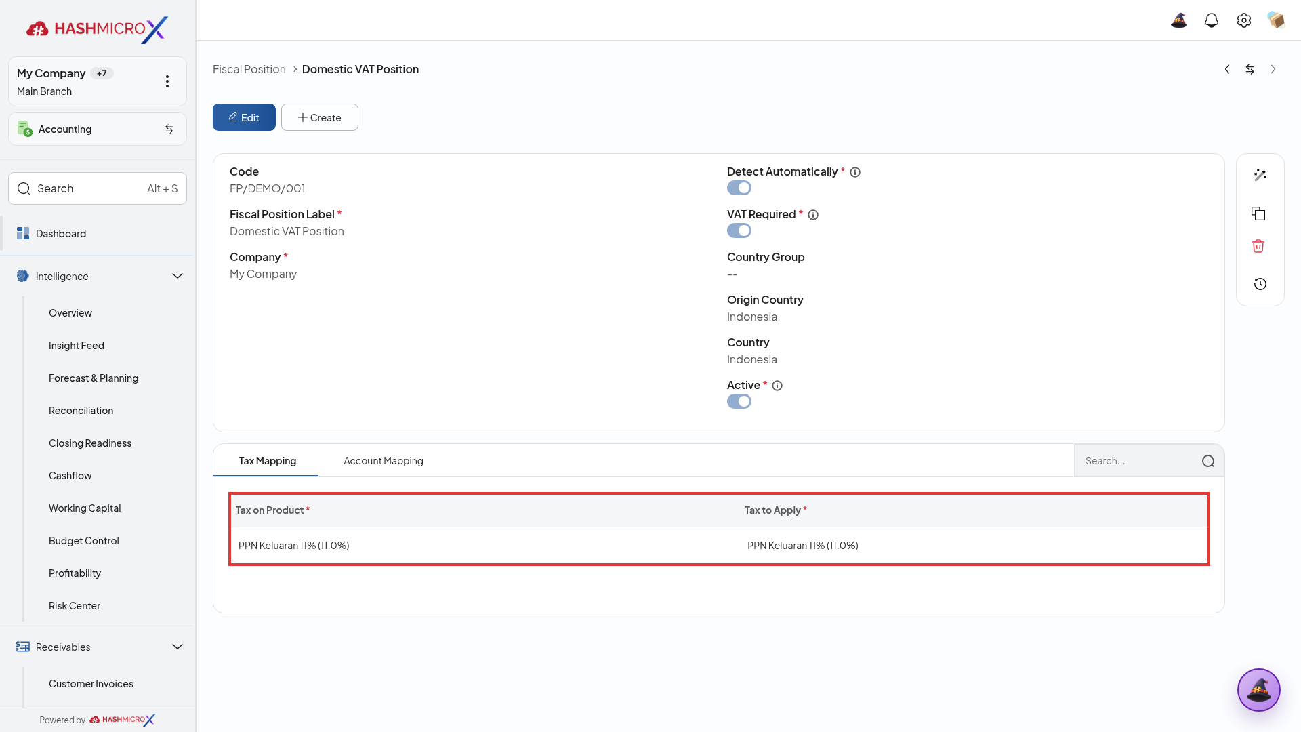Open Closing Readiness in sidebar
The height and width of the screenshot is (732, 1301).
tap(90, 443)
